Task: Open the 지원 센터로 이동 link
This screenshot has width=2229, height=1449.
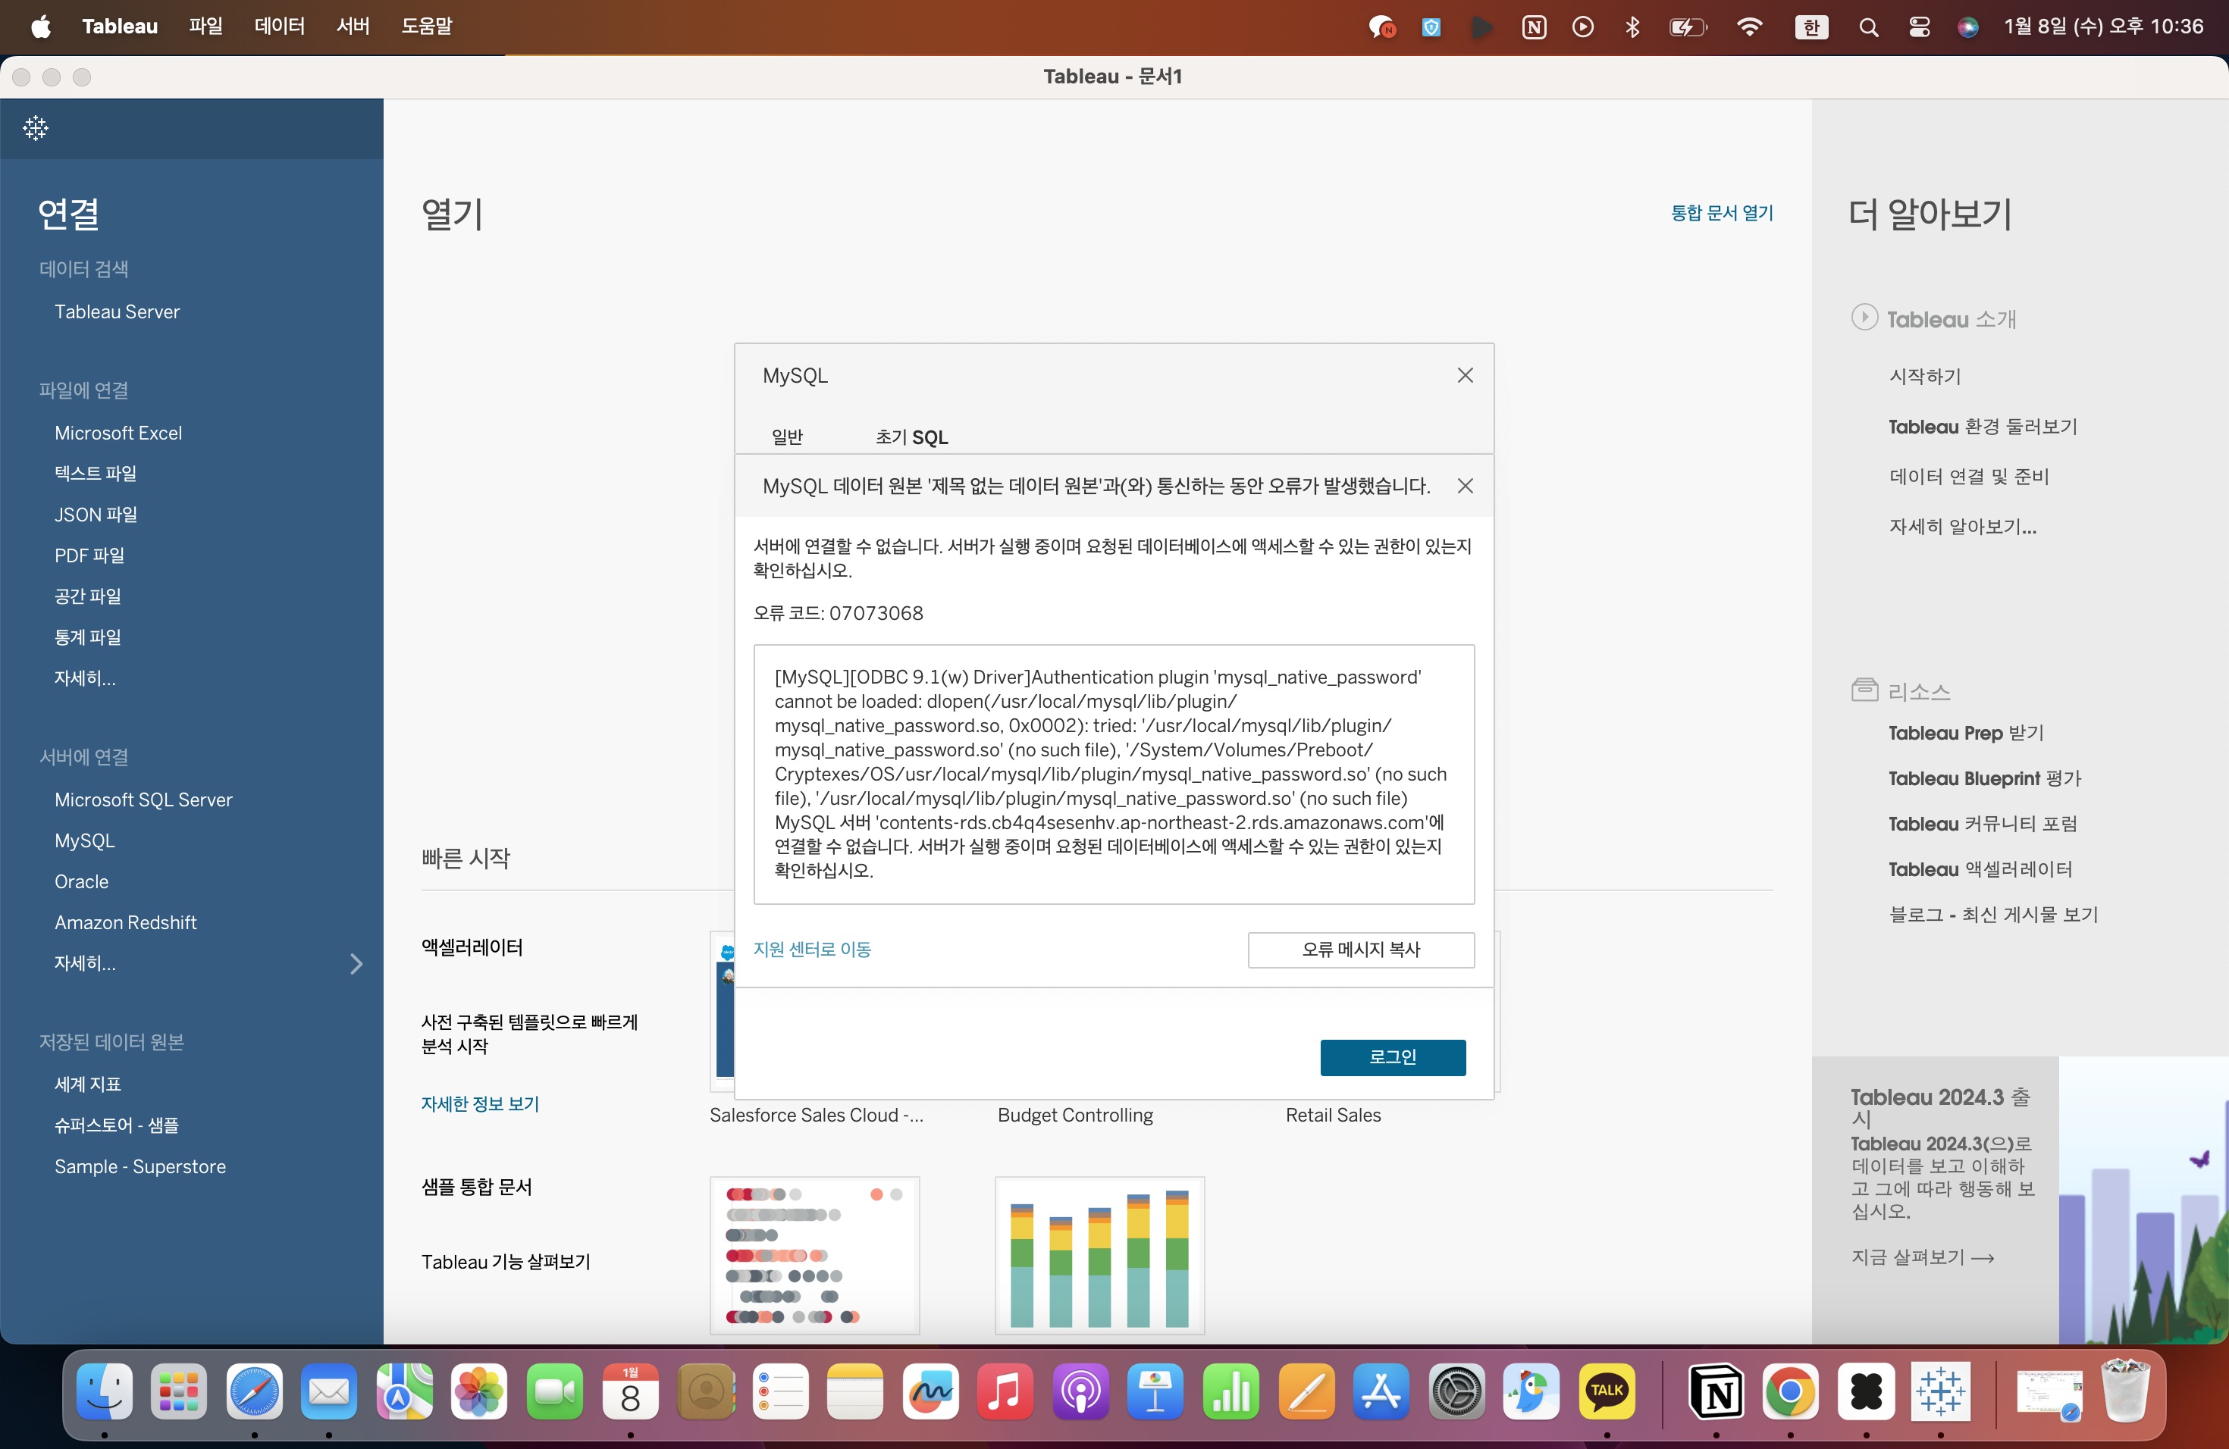Action: [812, 949]
